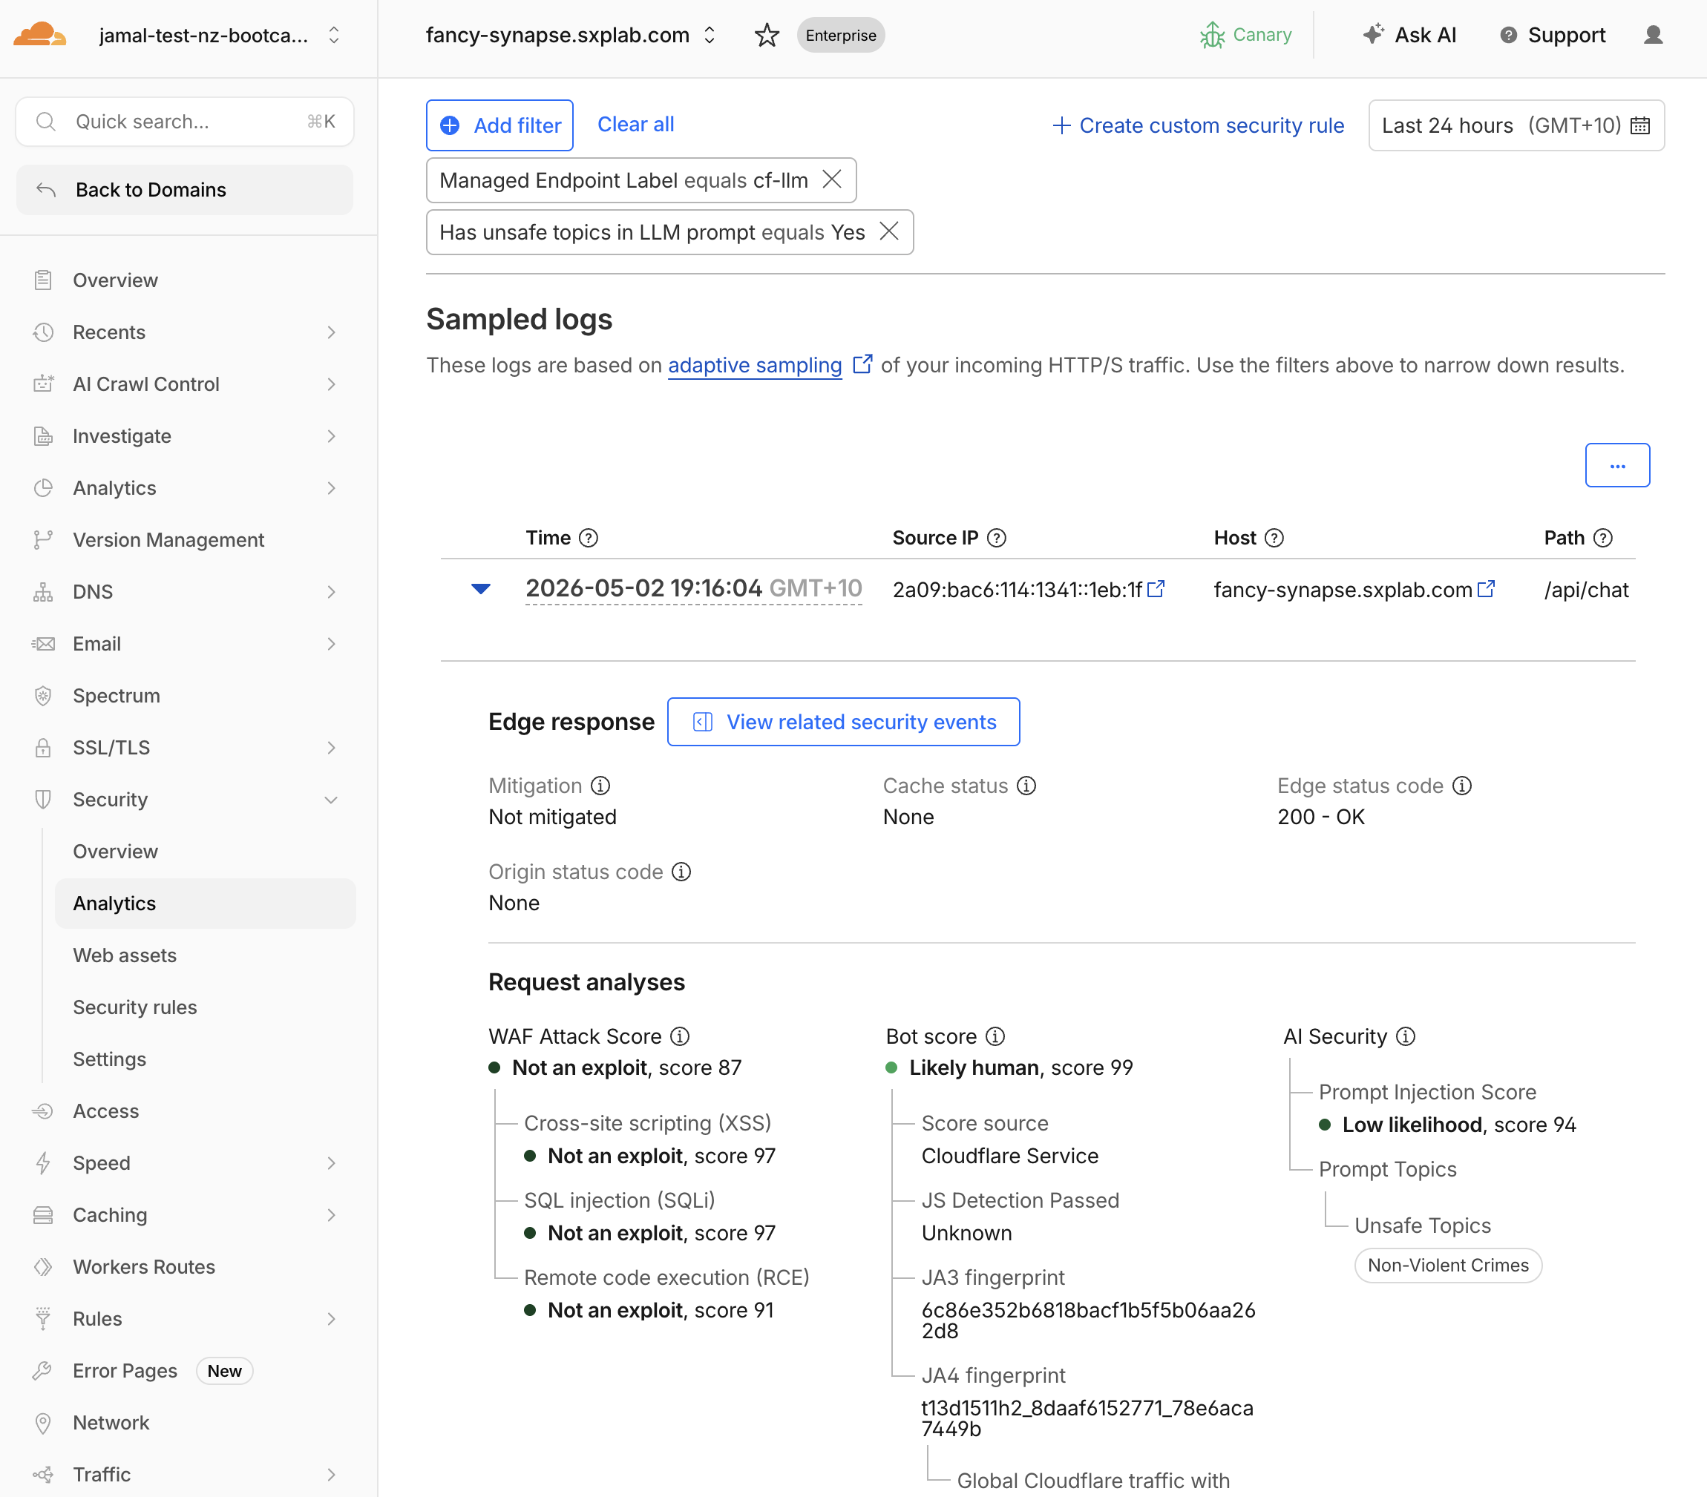
Task: Show Edge status code info icon
Action: point(1461,786)
